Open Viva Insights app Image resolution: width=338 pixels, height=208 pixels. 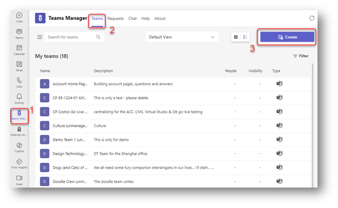coord(19,164)
